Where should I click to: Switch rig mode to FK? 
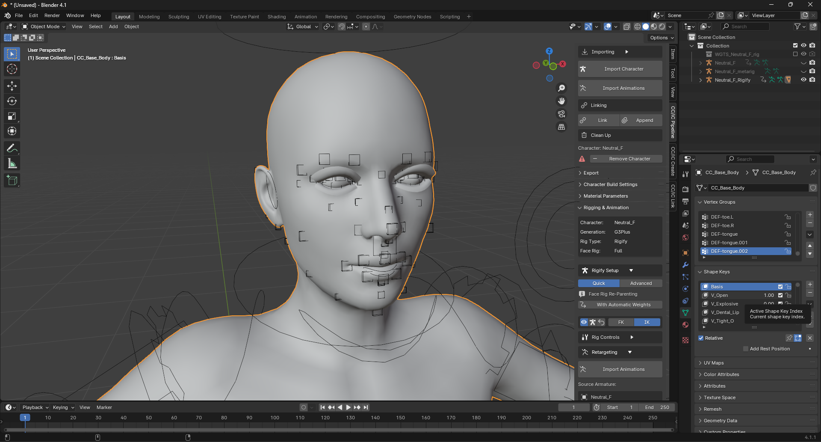(x=621, y=322)
